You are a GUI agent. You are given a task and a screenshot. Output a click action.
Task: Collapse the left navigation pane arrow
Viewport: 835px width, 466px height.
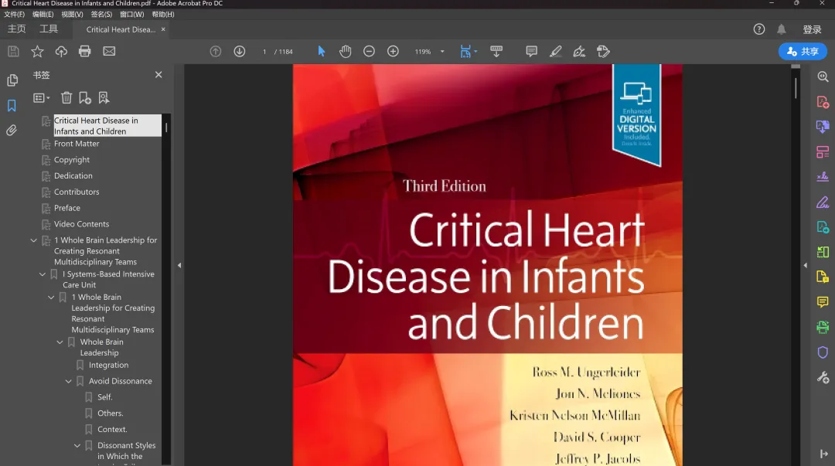179,265
